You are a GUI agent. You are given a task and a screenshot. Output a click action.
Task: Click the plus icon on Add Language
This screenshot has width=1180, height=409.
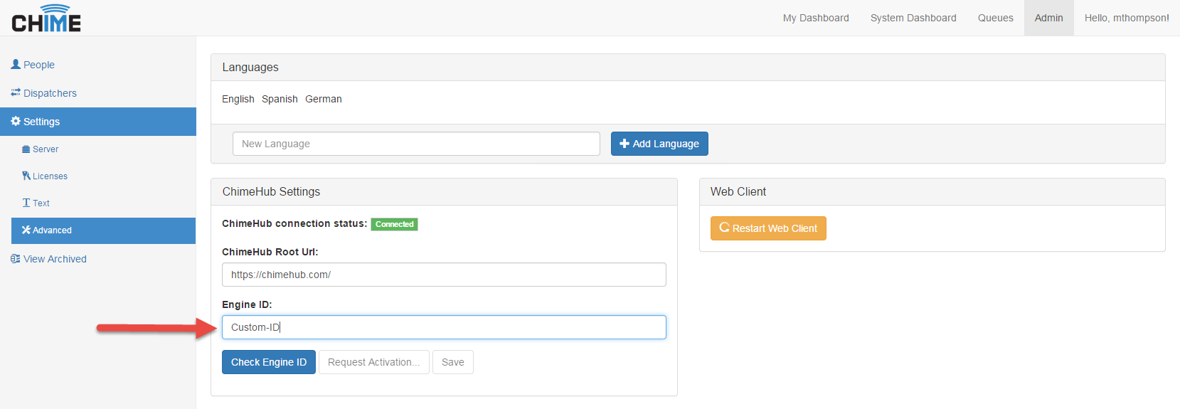pos(624,144)
